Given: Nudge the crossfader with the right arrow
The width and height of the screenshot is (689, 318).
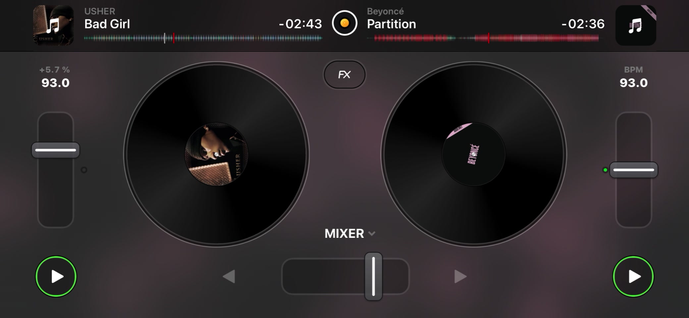Looking at the screenshot, I should 460,277.
